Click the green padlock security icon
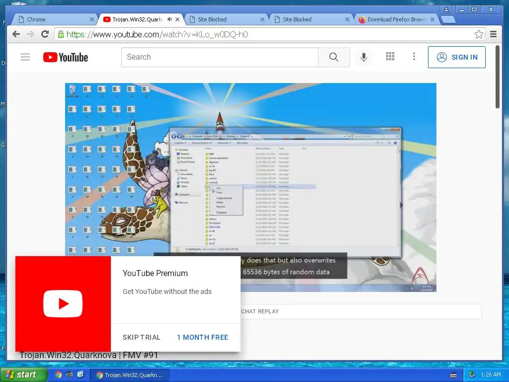Image resolution: width=509 pixels, height=382 pixels. point(61,34)
